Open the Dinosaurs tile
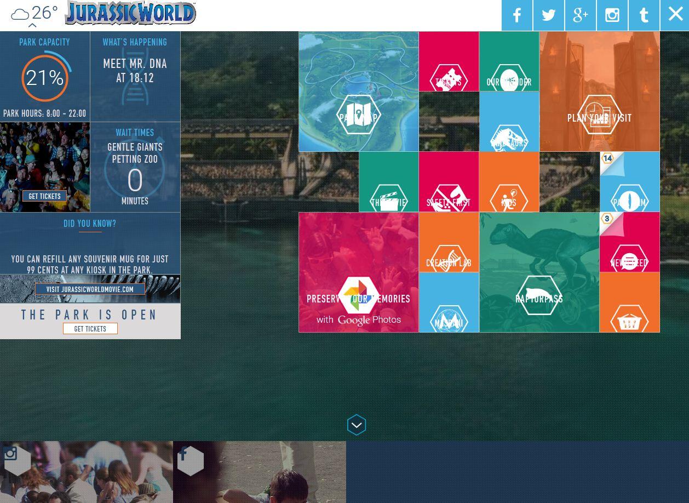 pos(509,122)
